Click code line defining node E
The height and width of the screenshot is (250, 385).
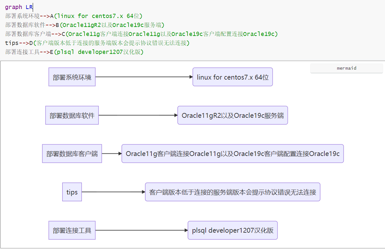click(x=74, y=52)
